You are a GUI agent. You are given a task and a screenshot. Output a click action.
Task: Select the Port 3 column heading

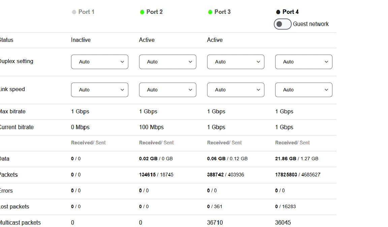[x=223, y=12]
